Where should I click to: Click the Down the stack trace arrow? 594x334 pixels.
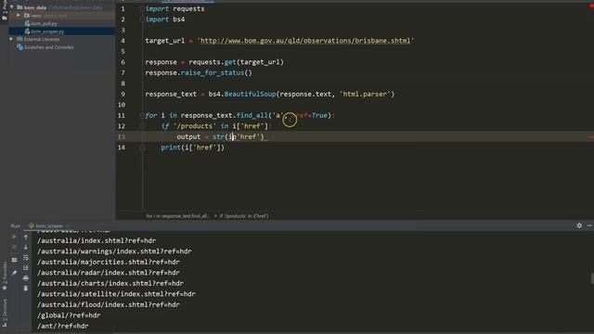[x=26, y=248]
